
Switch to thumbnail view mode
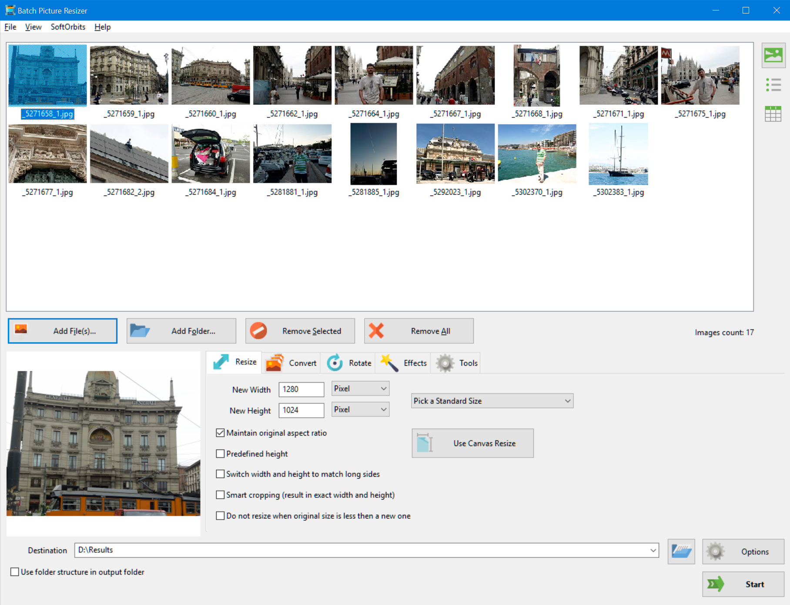click(773, 56)
